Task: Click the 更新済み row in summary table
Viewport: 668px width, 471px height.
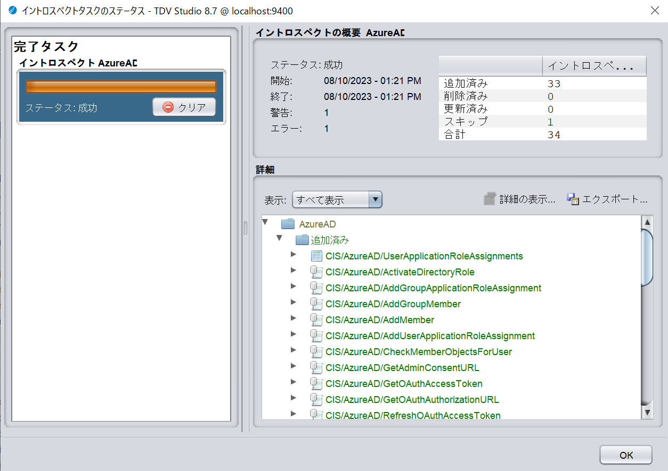Action: [542, 108]
